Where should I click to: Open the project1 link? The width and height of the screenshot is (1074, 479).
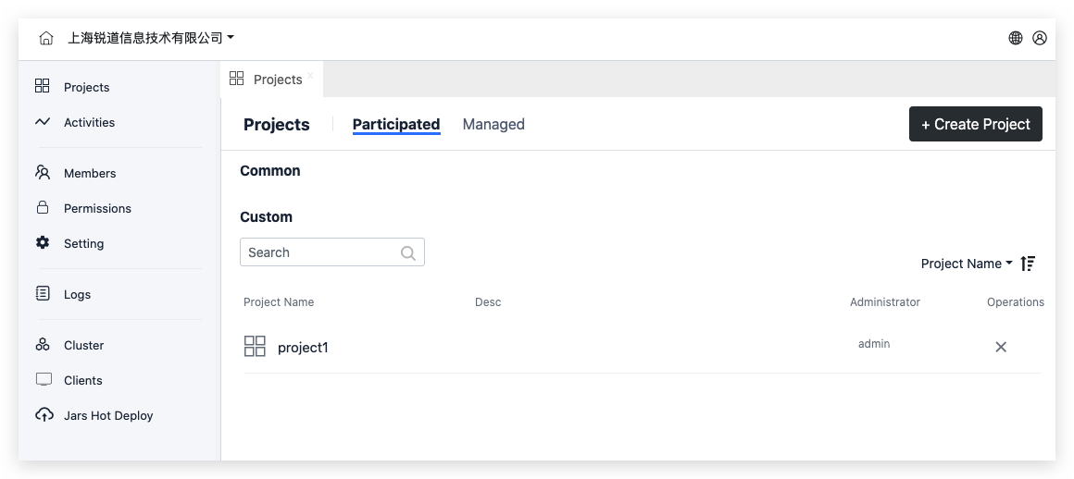(303, 348)
